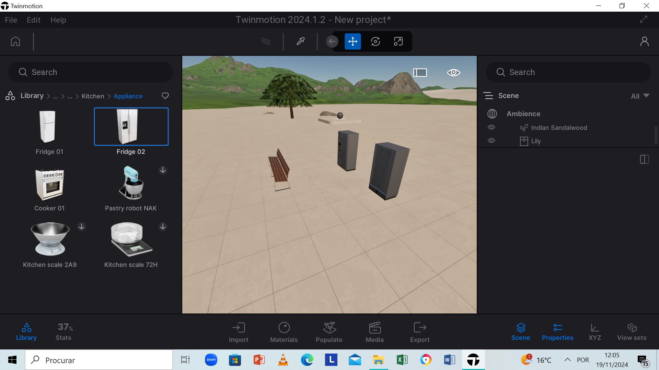The width and height of the screenshot is (659, 370).
Task: Toggle the viewport layout rectangle icon
Action: point(420,73)
